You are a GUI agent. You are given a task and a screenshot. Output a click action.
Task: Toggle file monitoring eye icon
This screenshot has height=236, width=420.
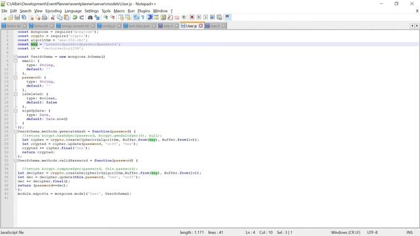pyautogui.click(x=184, y=18)
